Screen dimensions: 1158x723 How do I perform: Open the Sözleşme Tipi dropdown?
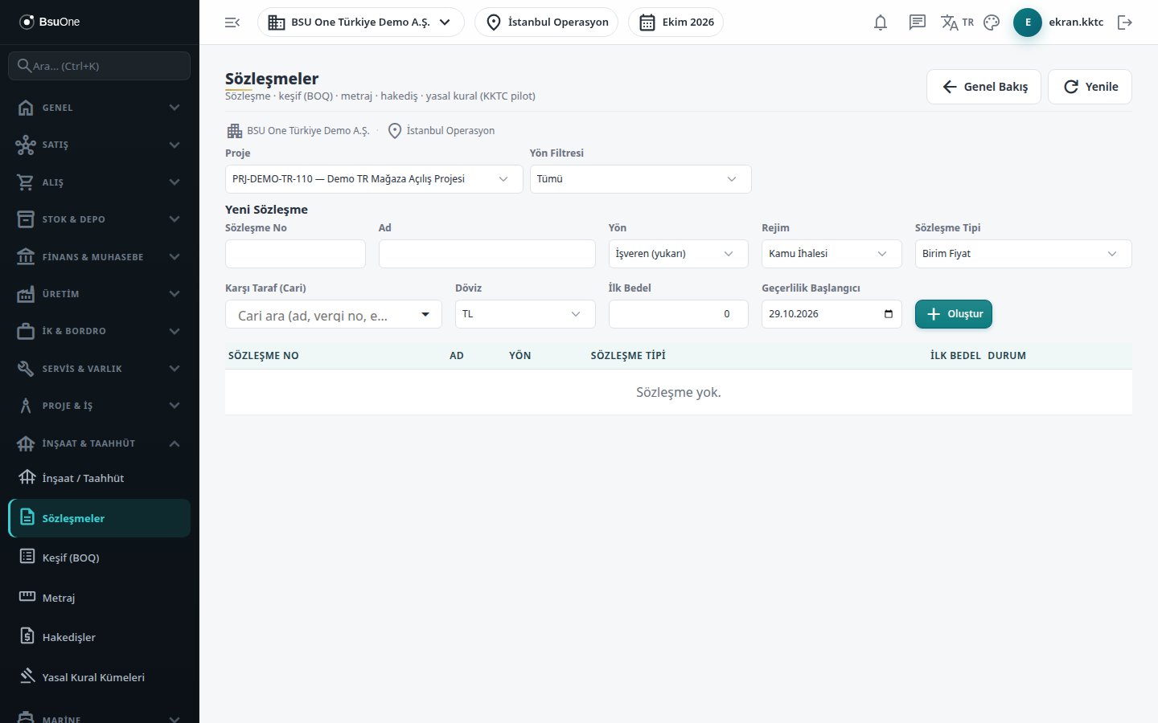click(x=1024, y=254)
